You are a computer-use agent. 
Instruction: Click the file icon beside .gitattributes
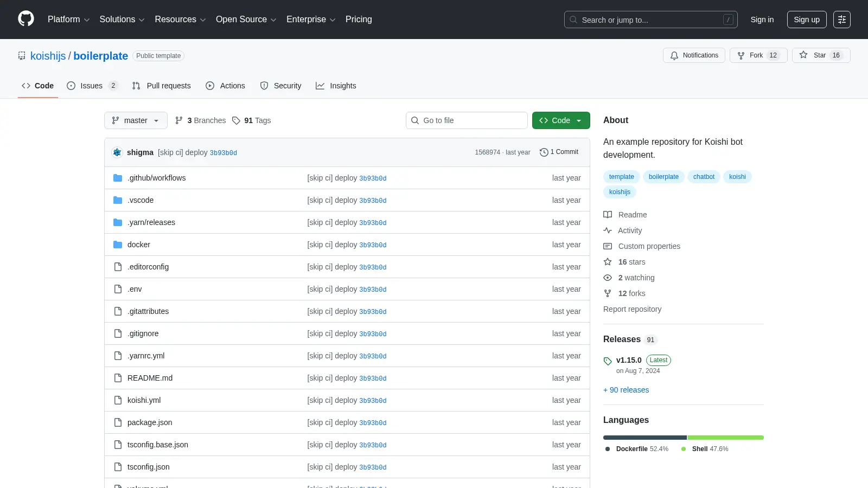click(x=118, y=311)
